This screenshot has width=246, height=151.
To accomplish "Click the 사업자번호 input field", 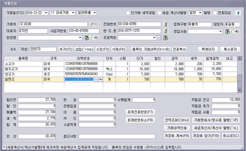I will coord(84,31).
